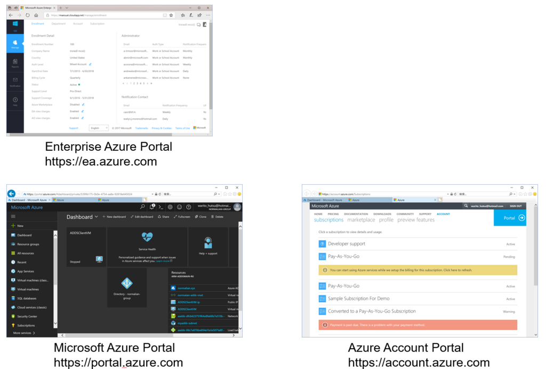
Task: Click SIGN OUT in Account Portal header
Action: (516, 206)
